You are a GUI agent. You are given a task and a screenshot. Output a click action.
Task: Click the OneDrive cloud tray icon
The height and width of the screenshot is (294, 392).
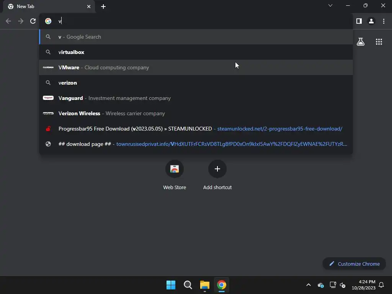[320, 285]
